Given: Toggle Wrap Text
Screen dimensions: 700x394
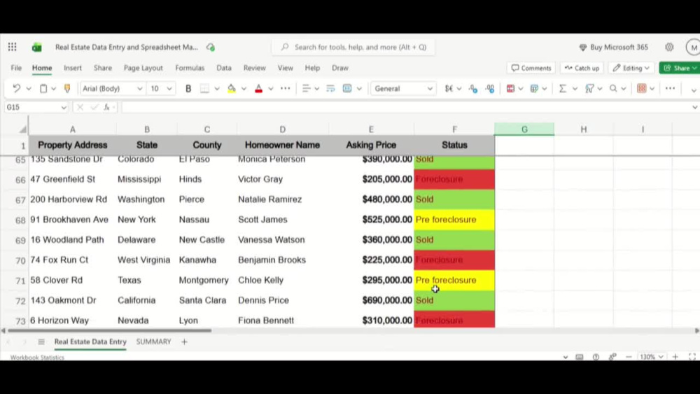Looking at the screenshot, I should (x=330, y=88).
